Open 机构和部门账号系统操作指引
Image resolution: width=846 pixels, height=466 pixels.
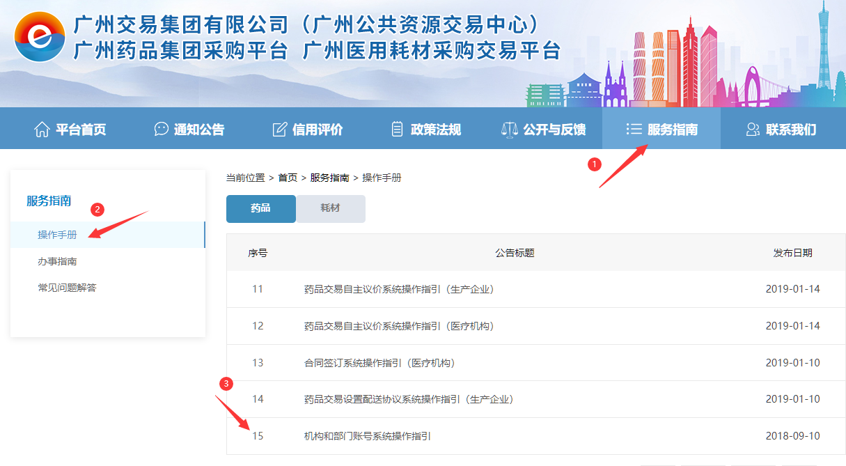tap(368, 437)
